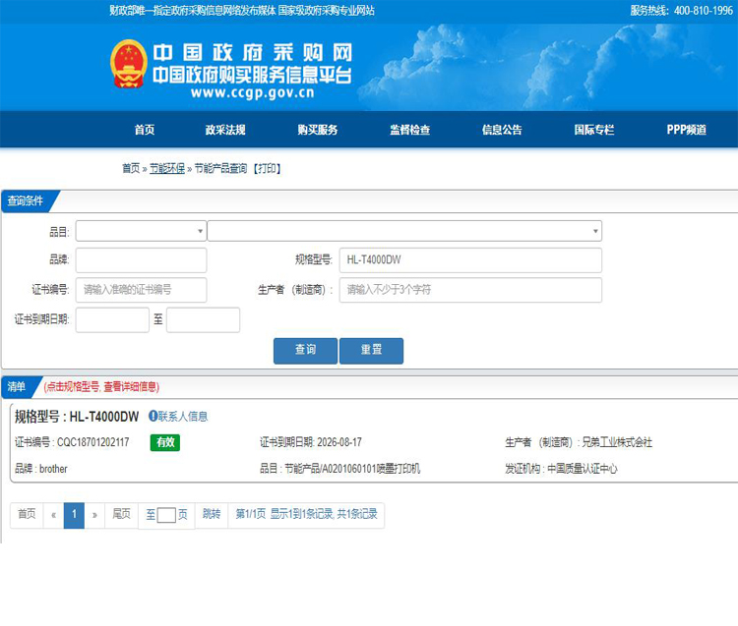The image size is (738, 626).
Task: Focus the 证书编号 certificate number field
Action: tap(141, 290)
